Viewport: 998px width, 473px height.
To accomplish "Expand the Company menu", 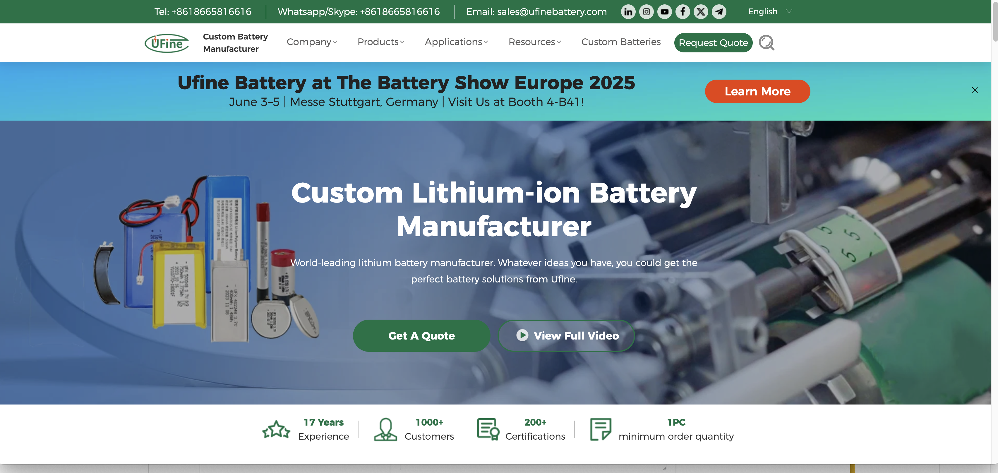I will point(312,42).
